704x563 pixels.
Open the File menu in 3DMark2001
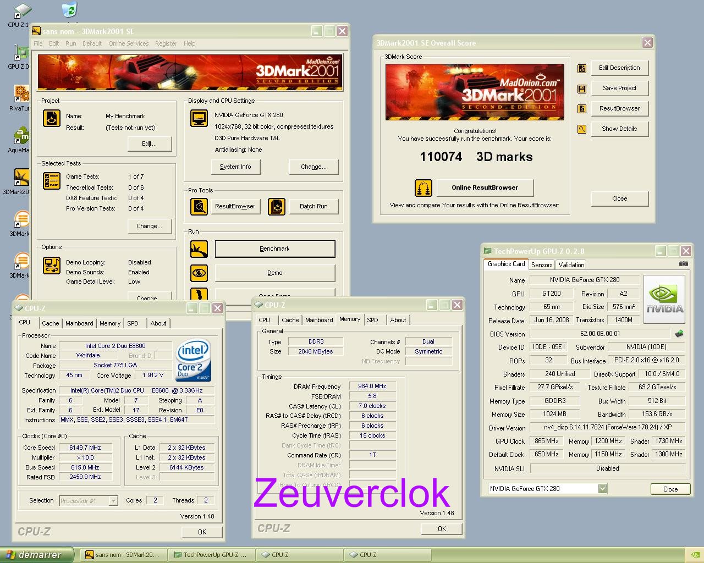point(38,43)
